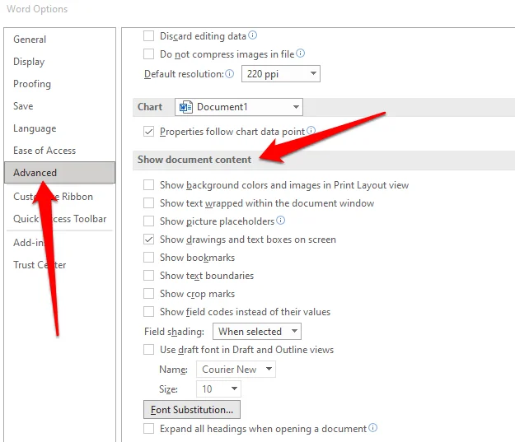Click info icon after Properties follow chart data point

[311, 131]
